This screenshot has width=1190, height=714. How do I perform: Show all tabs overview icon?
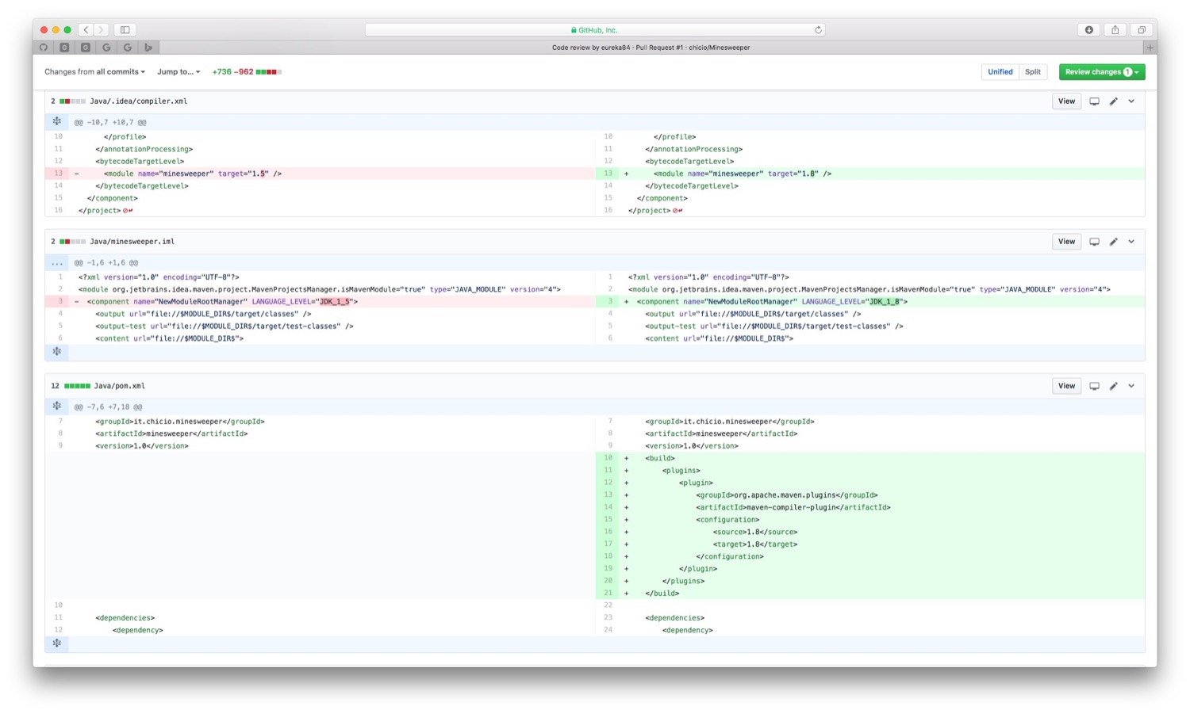click(1142, 30)
